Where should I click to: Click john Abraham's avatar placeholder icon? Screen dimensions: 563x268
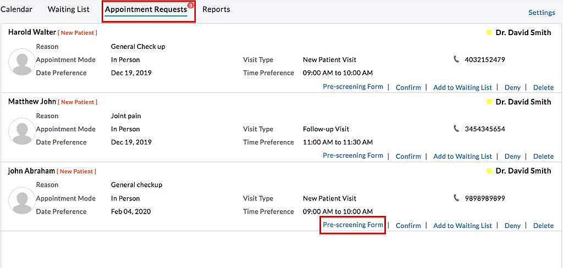pos(22,200)
